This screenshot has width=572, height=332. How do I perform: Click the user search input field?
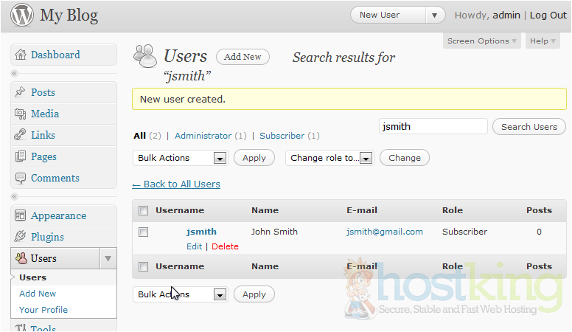433,126
